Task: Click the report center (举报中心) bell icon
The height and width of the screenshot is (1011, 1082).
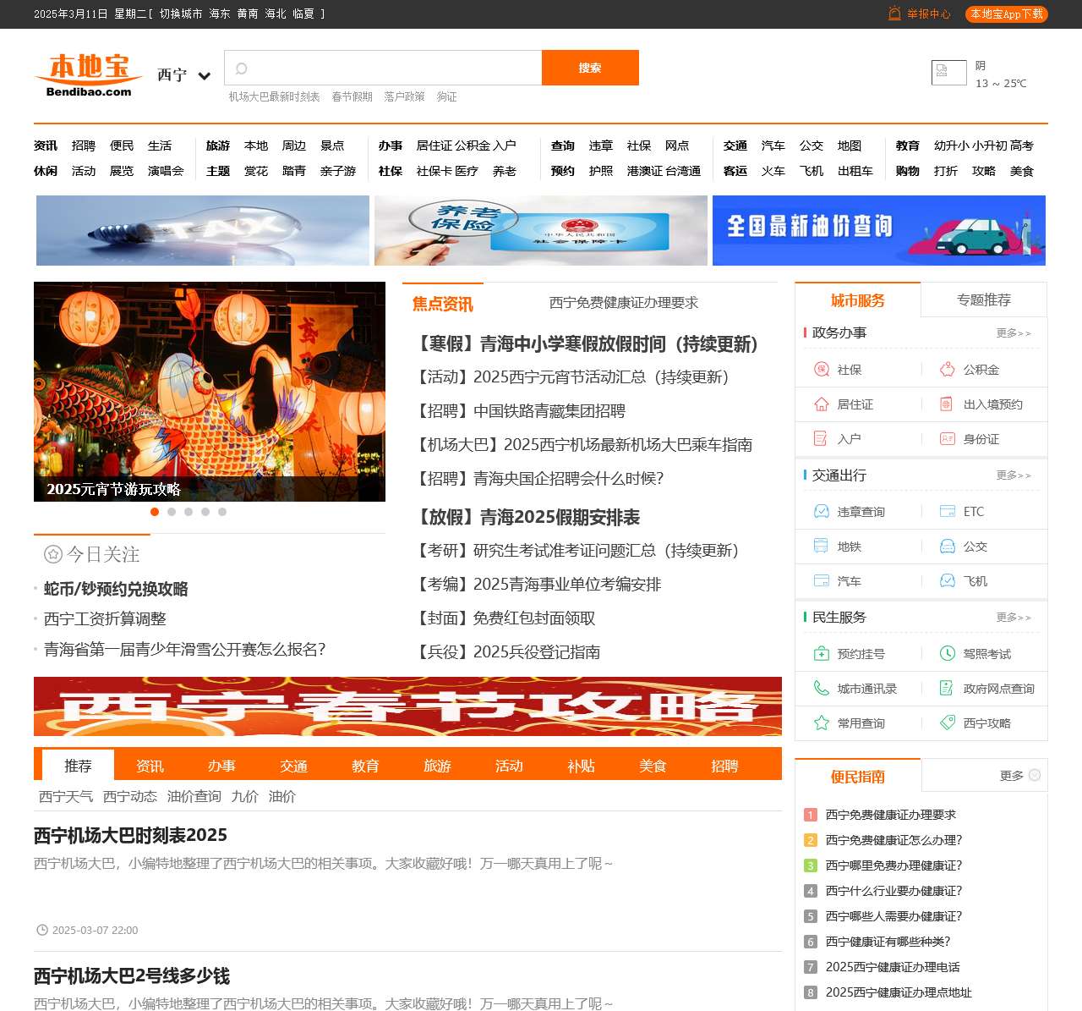Action: 894,14
